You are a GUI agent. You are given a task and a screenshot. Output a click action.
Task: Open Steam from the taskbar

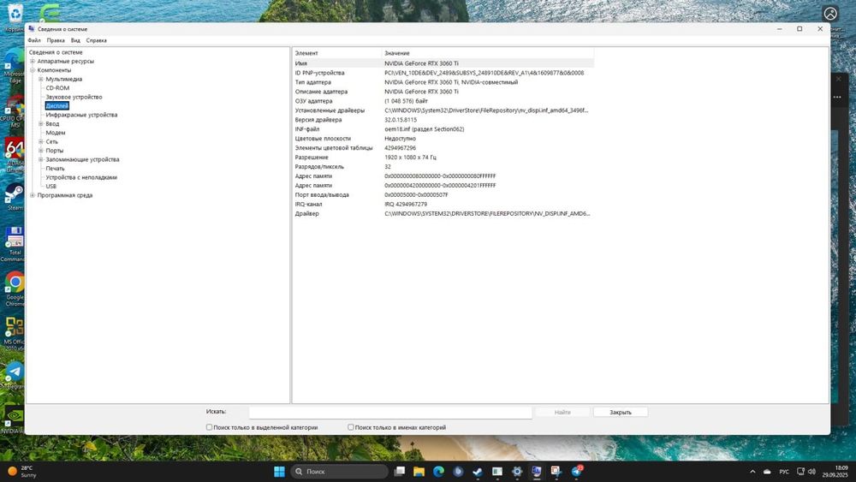click(x=478, y=472)
